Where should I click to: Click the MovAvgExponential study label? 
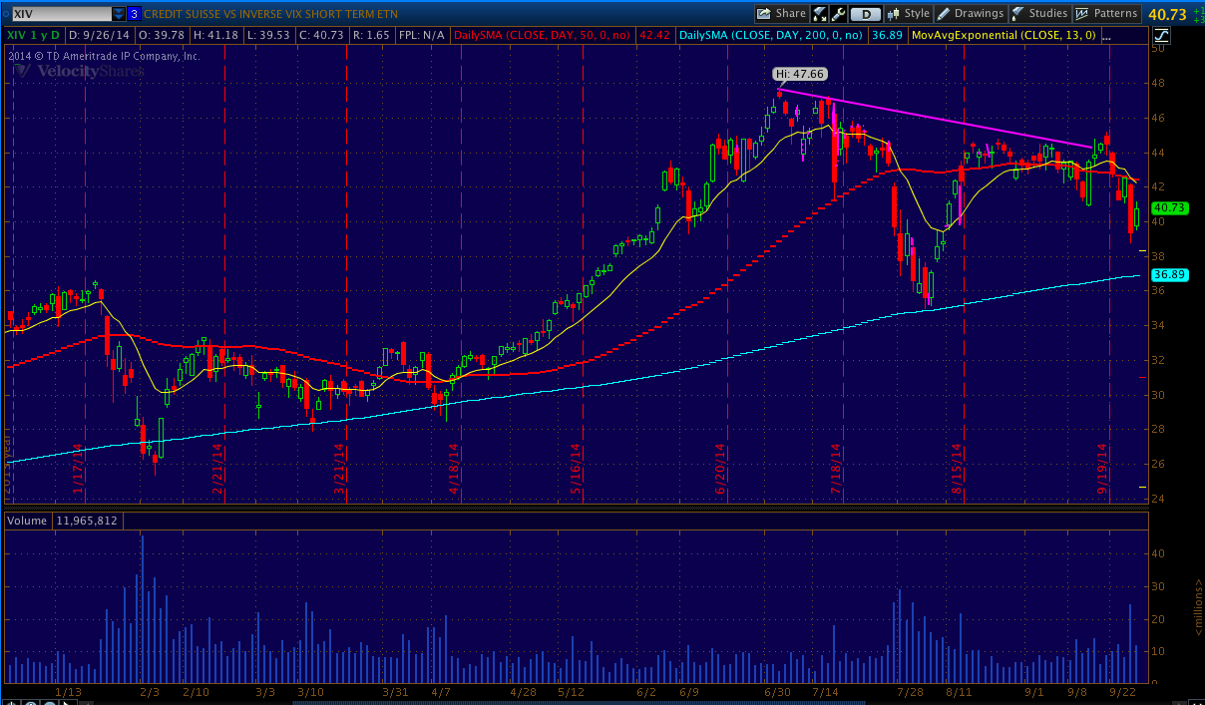tap(1010, 35)
